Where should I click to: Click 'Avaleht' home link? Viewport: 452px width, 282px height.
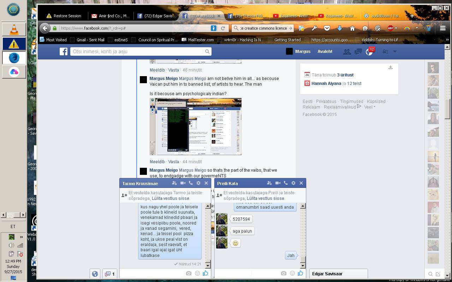325,51
